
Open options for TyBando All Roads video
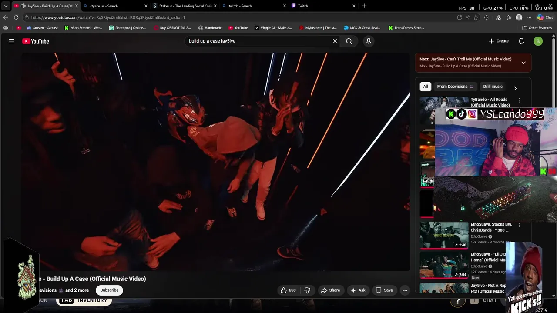tap(520, 100)
